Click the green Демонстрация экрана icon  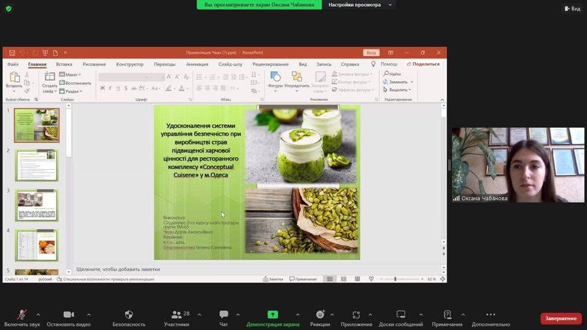coord(272,314)
